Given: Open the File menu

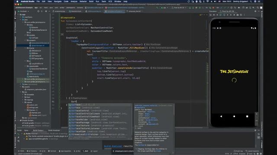Looking at the screenshot, I should pos(38,1).
